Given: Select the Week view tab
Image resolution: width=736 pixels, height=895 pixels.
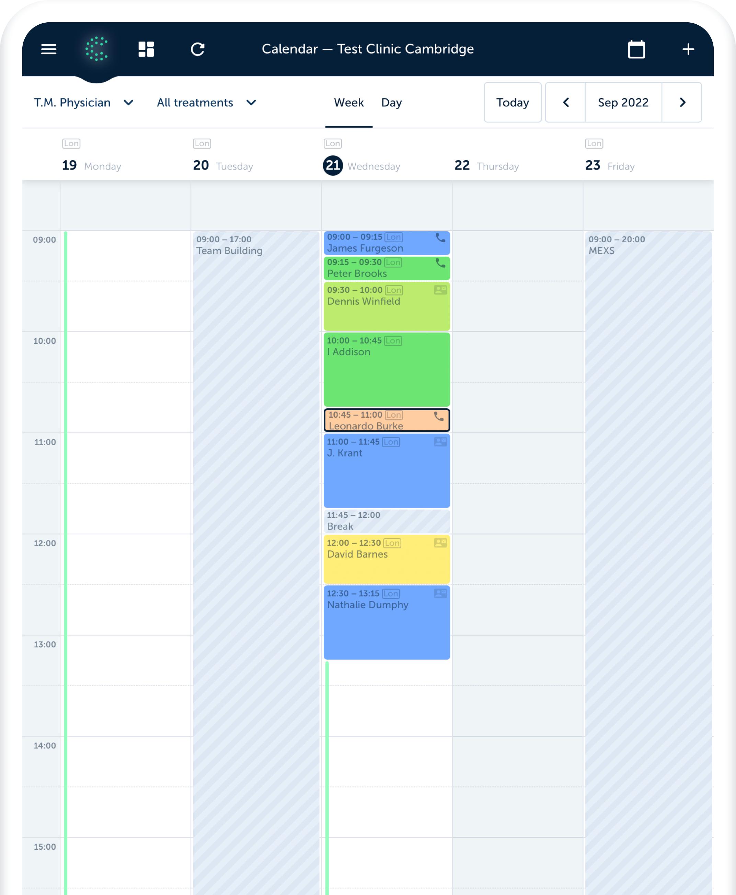Looking at the screenshot, I should 348,103.
